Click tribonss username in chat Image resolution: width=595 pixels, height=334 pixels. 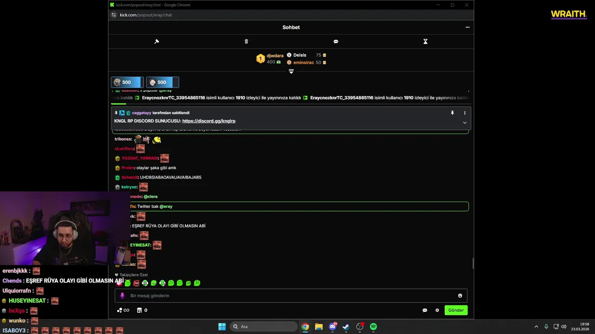point(123,139)
